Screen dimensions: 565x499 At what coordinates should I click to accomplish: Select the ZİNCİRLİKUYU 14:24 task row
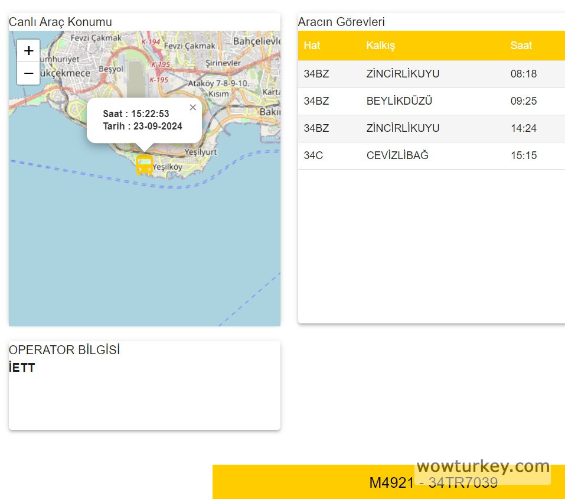431,128
